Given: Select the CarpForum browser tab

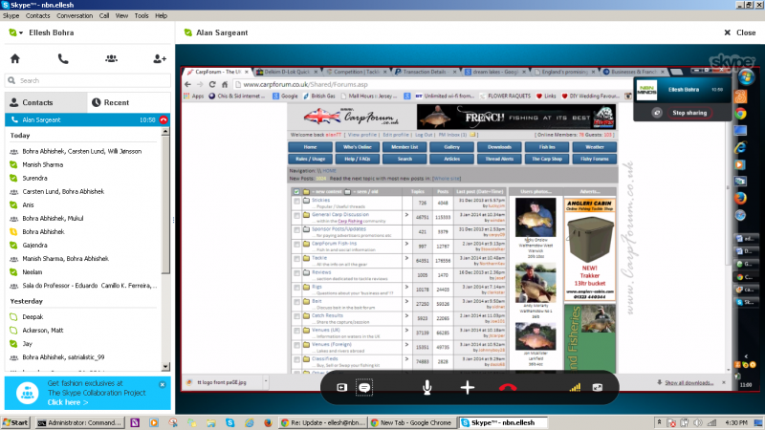Looking at the screenshot, I should click(x=217, y=72).
